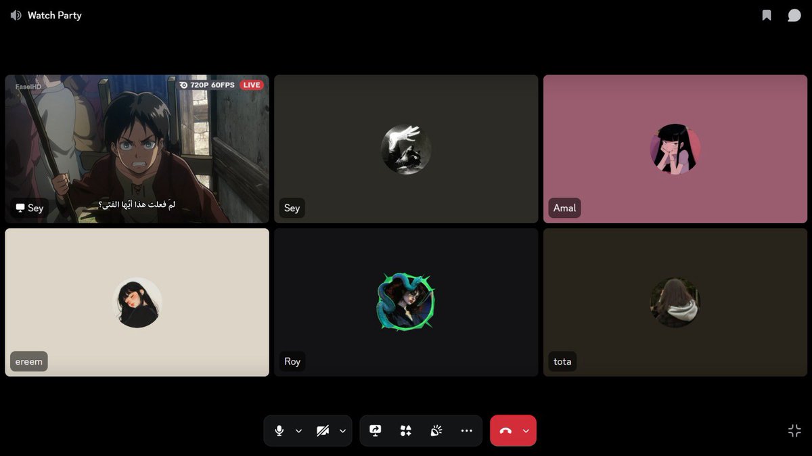Image resolution: width=812 pixels, height=456 pixels.
Task: Share your screen
Action: click(x=376, y=431)
